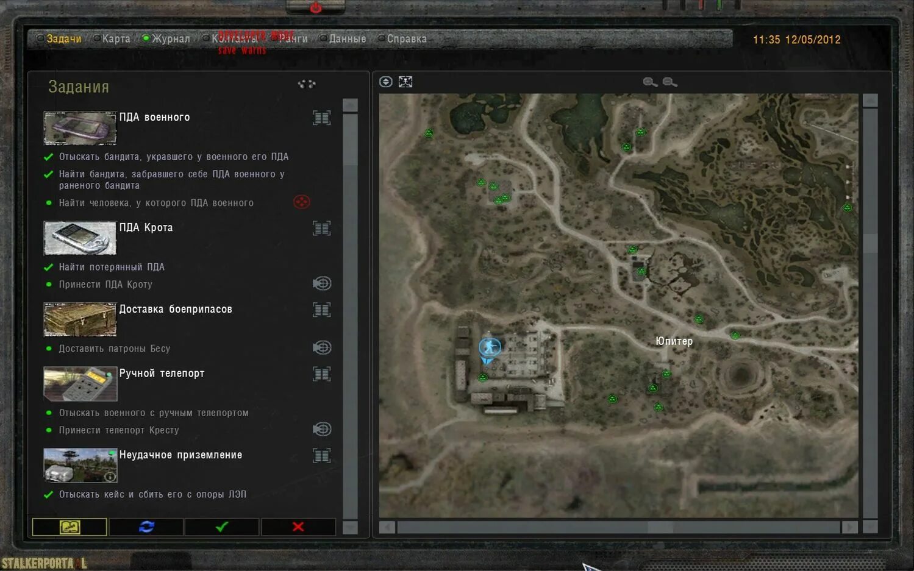Click the green stalker marker just below the player
914x571 pixels.
(483, 378)
